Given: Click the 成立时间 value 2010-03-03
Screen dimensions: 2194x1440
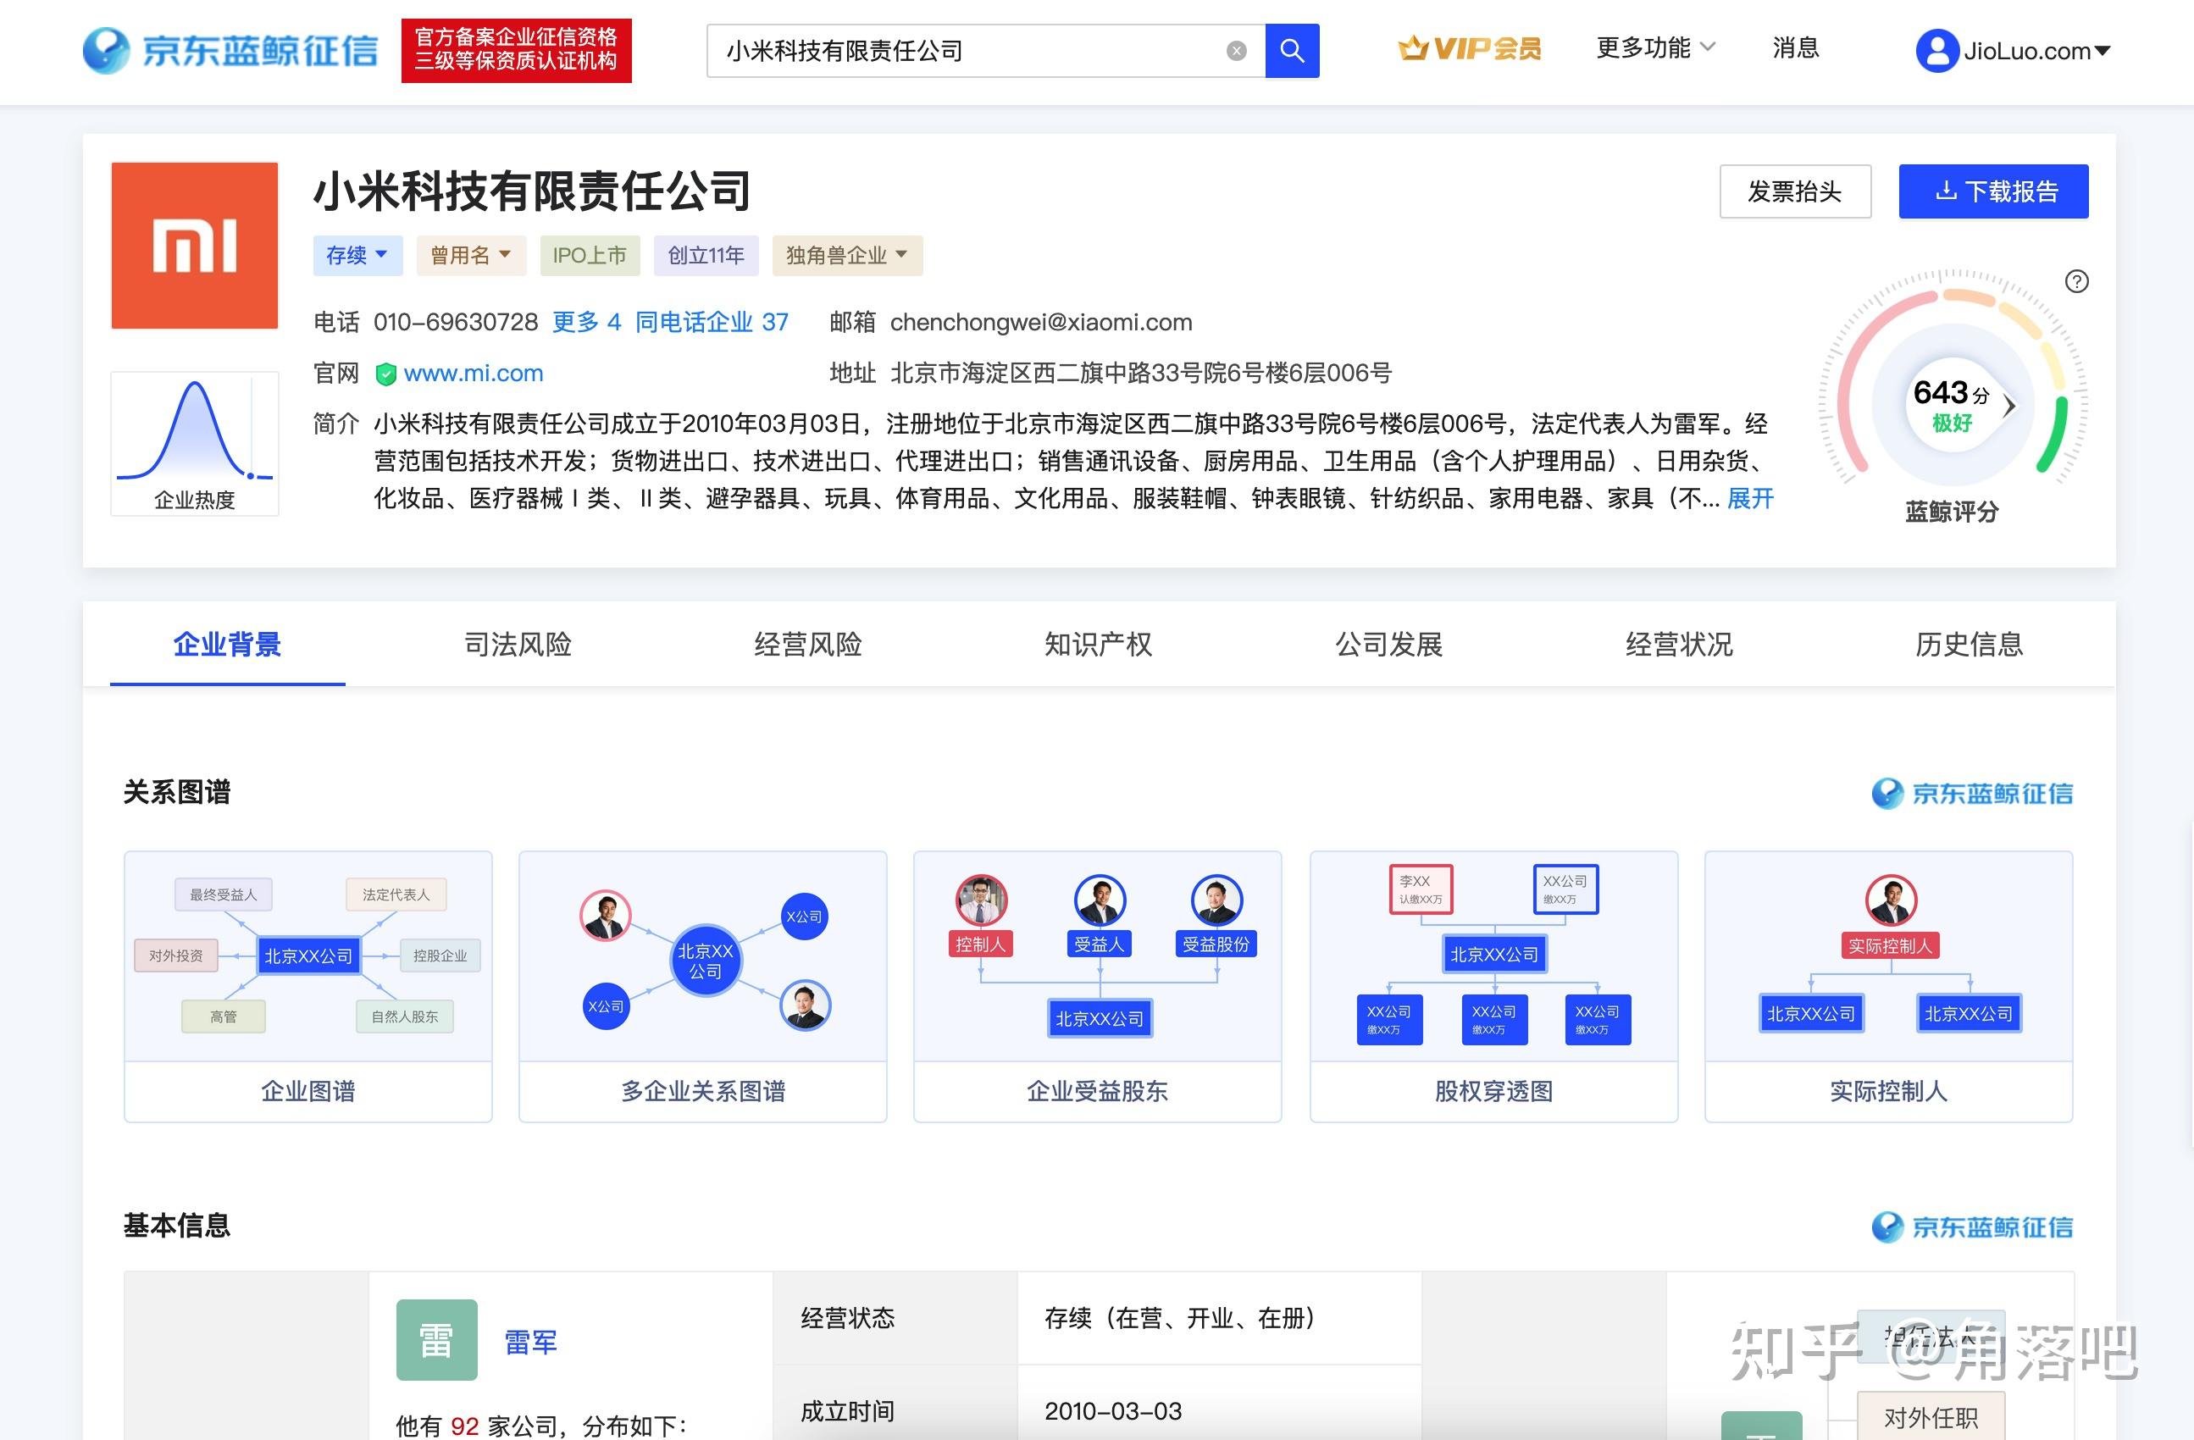Looking at the screenshot, I should coord(1113,1411).
